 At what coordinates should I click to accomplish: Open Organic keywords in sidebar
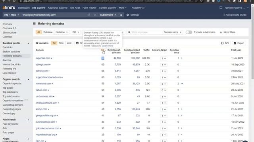point(12,84)
